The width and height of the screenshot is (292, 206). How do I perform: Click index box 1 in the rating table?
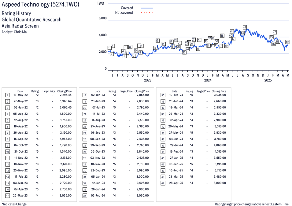click(7, 96)
